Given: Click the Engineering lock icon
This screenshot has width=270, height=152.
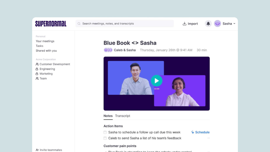Looking at the screenshot, I should point(37,69).
